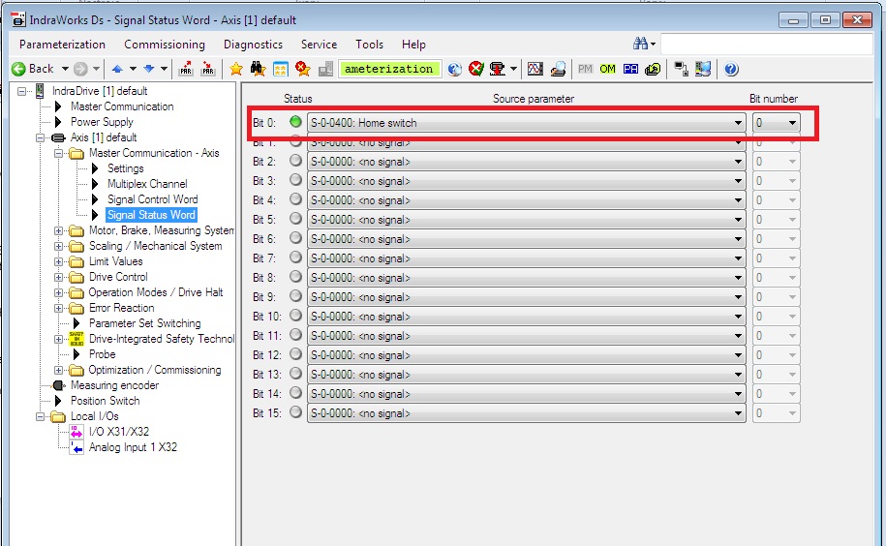
Task: Click the red clear error icon
Action: pyautogui.click(x=475, y=69)
